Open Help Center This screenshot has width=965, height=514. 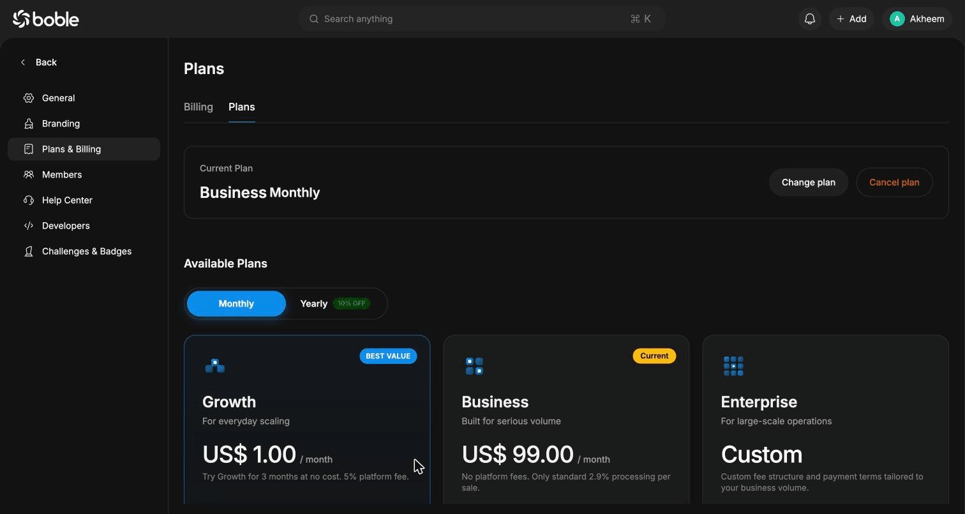(84, 200)
